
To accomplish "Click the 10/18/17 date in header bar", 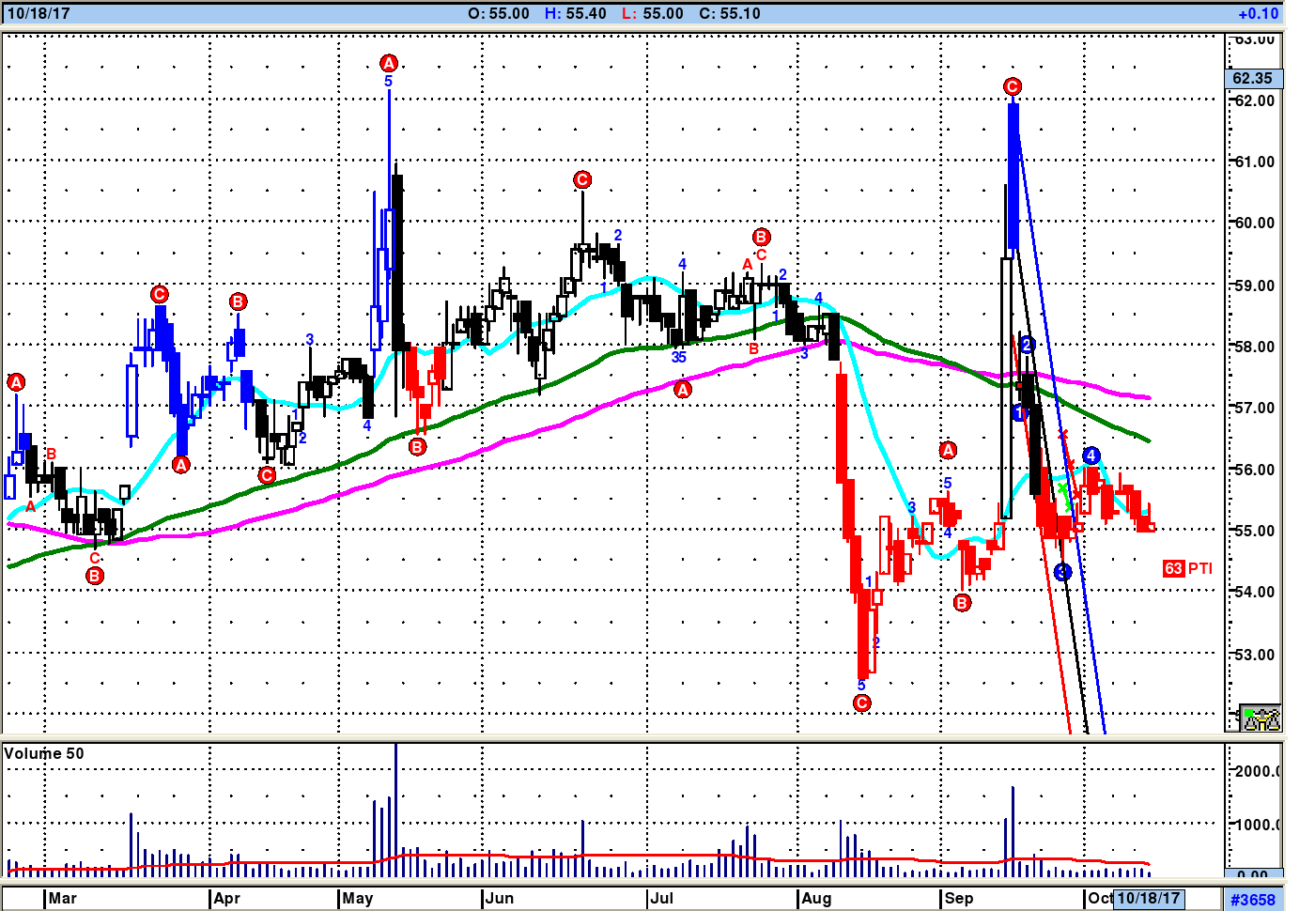I will (39, 13).
